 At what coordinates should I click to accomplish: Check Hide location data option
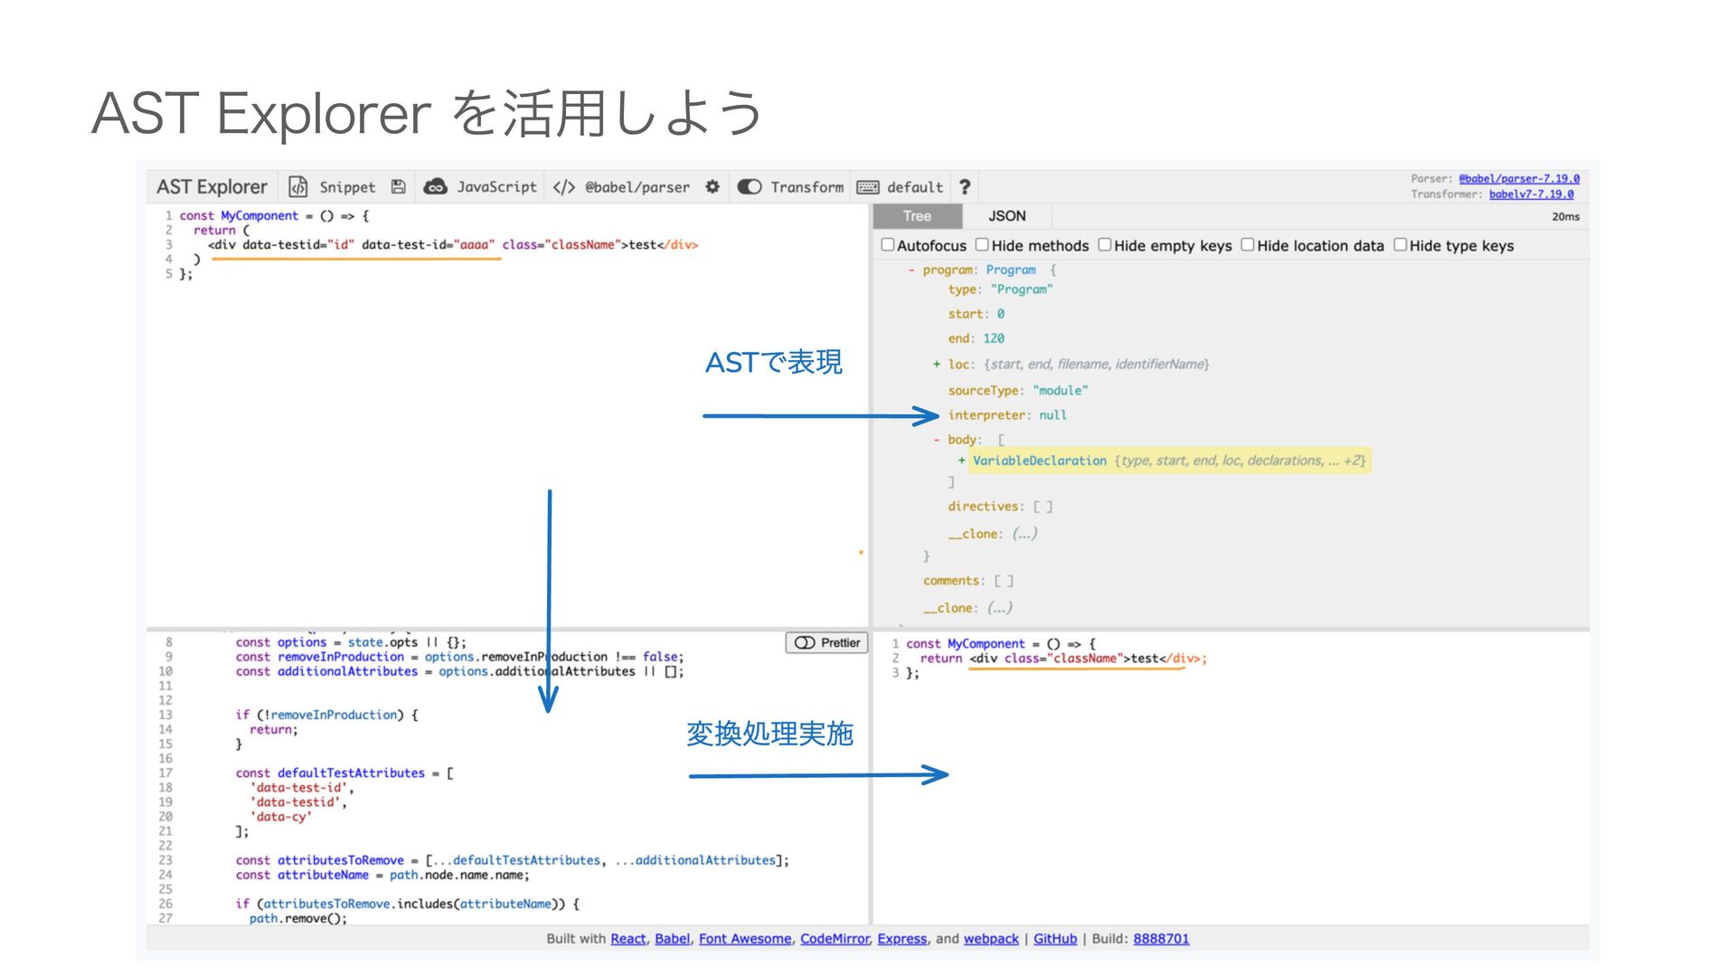1248,245
